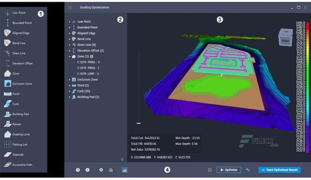Expand the Curb (10) tree node
Viewport: 311px width, 180px height.
69,91
